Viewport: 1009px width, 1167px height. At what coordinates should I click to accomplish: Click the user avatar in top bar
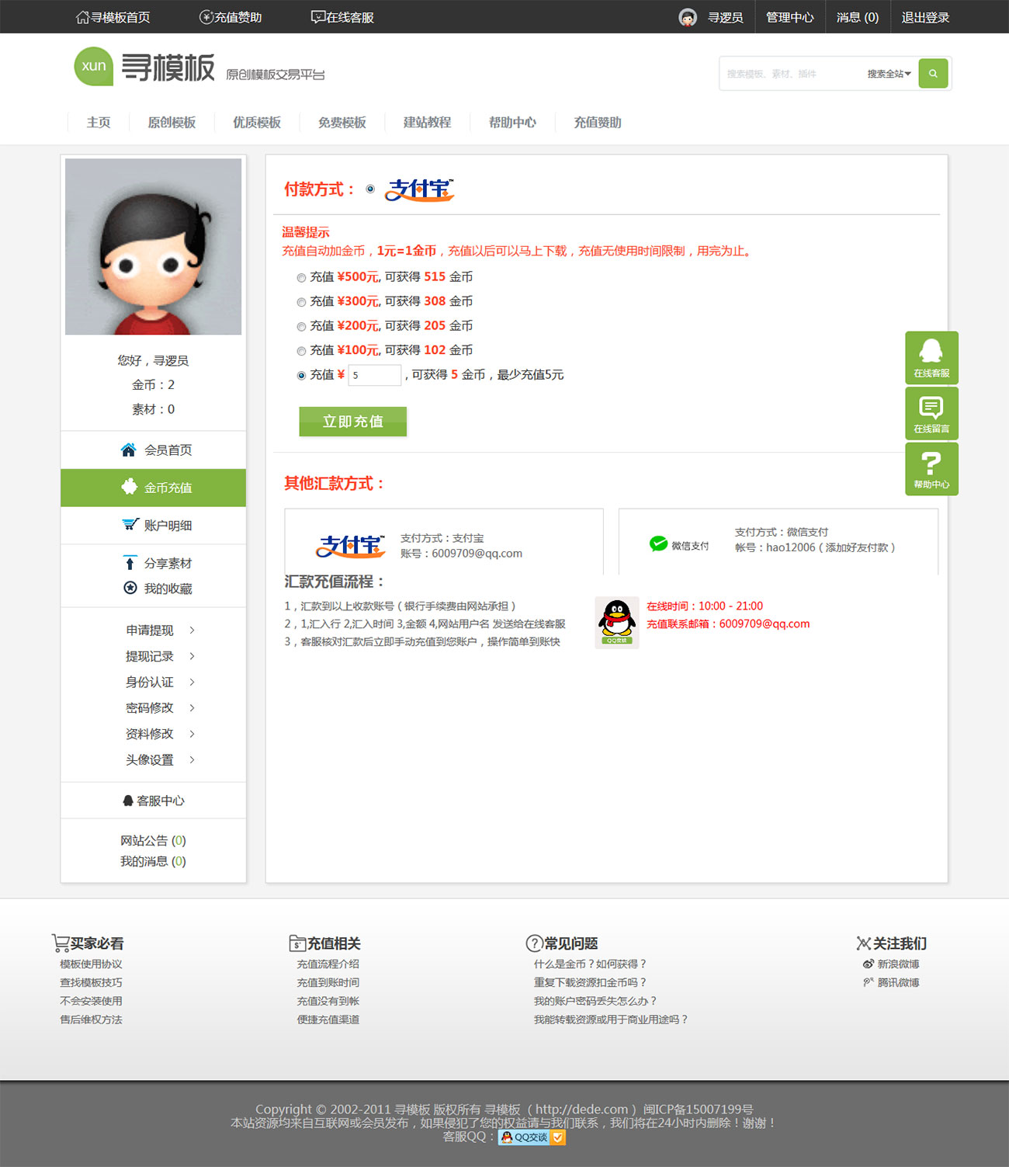click(688, 17)
